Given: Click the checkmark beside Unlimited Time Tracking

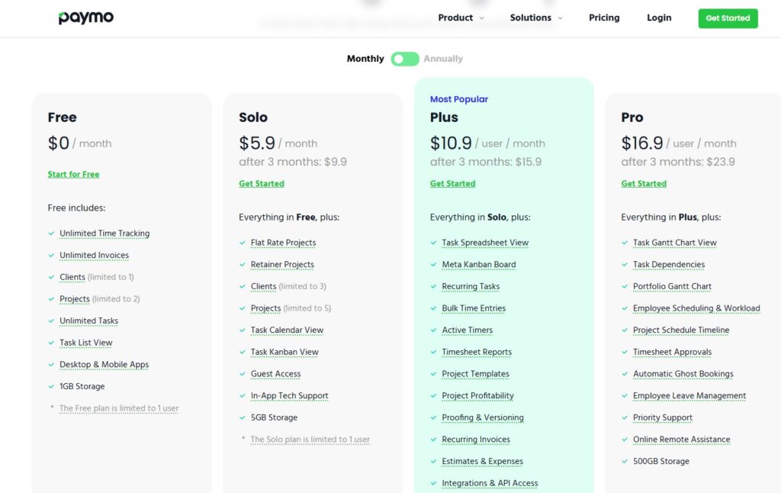Looking at the screenshot, I should [50, 234].
